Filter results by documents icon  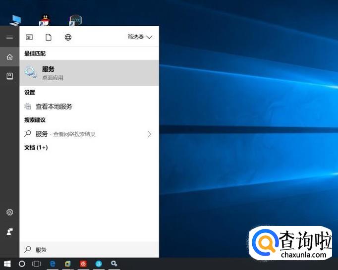49,37
